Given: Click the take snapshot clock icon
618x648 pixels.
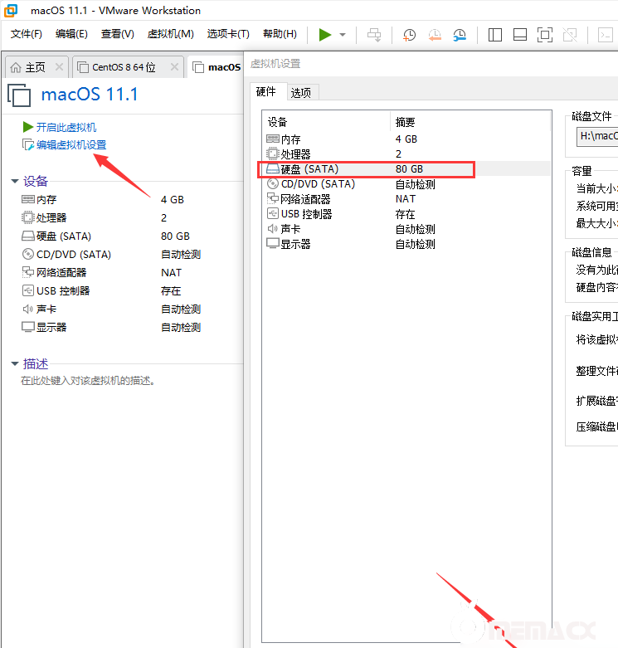Looking at the screenshot, I should point(409,34).
